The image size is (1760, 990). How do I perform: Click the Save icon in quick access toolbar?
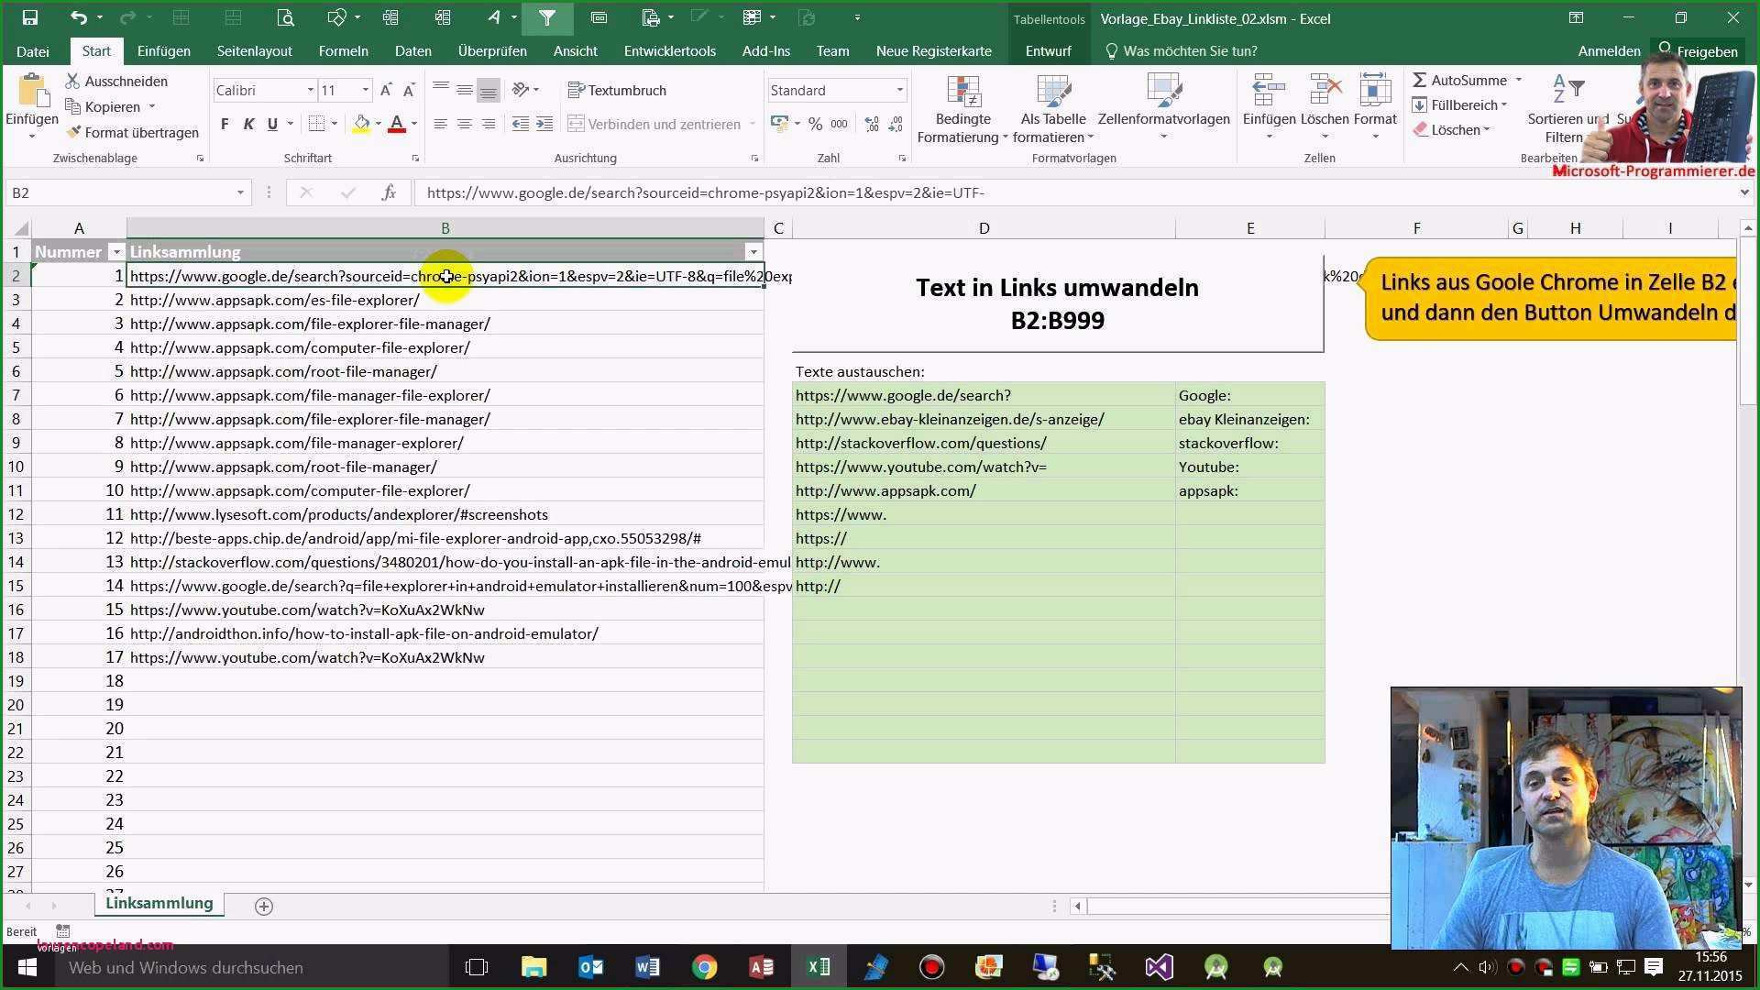tap(29, 17)
